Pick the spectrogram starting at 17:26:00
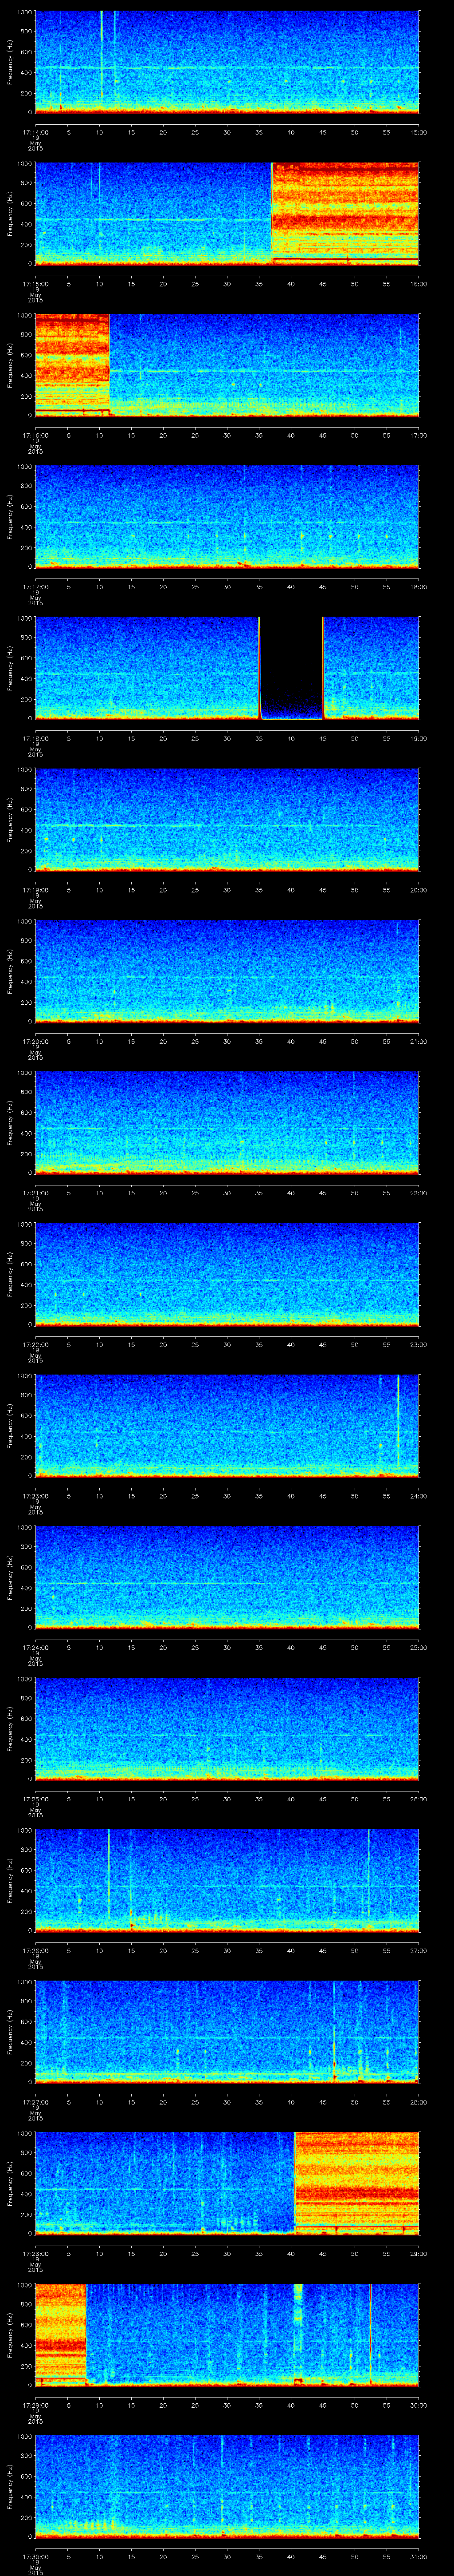The width and height of the screenshot is (454, 2576). (x=227, y=1880)
